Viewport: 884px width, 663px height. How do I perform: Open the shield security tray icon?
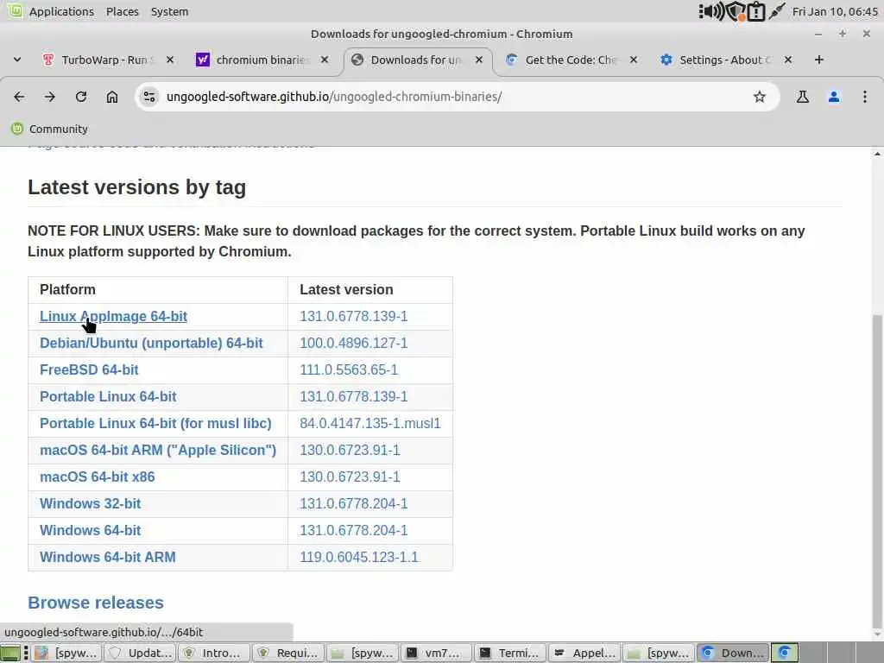(x=736, y=11)
